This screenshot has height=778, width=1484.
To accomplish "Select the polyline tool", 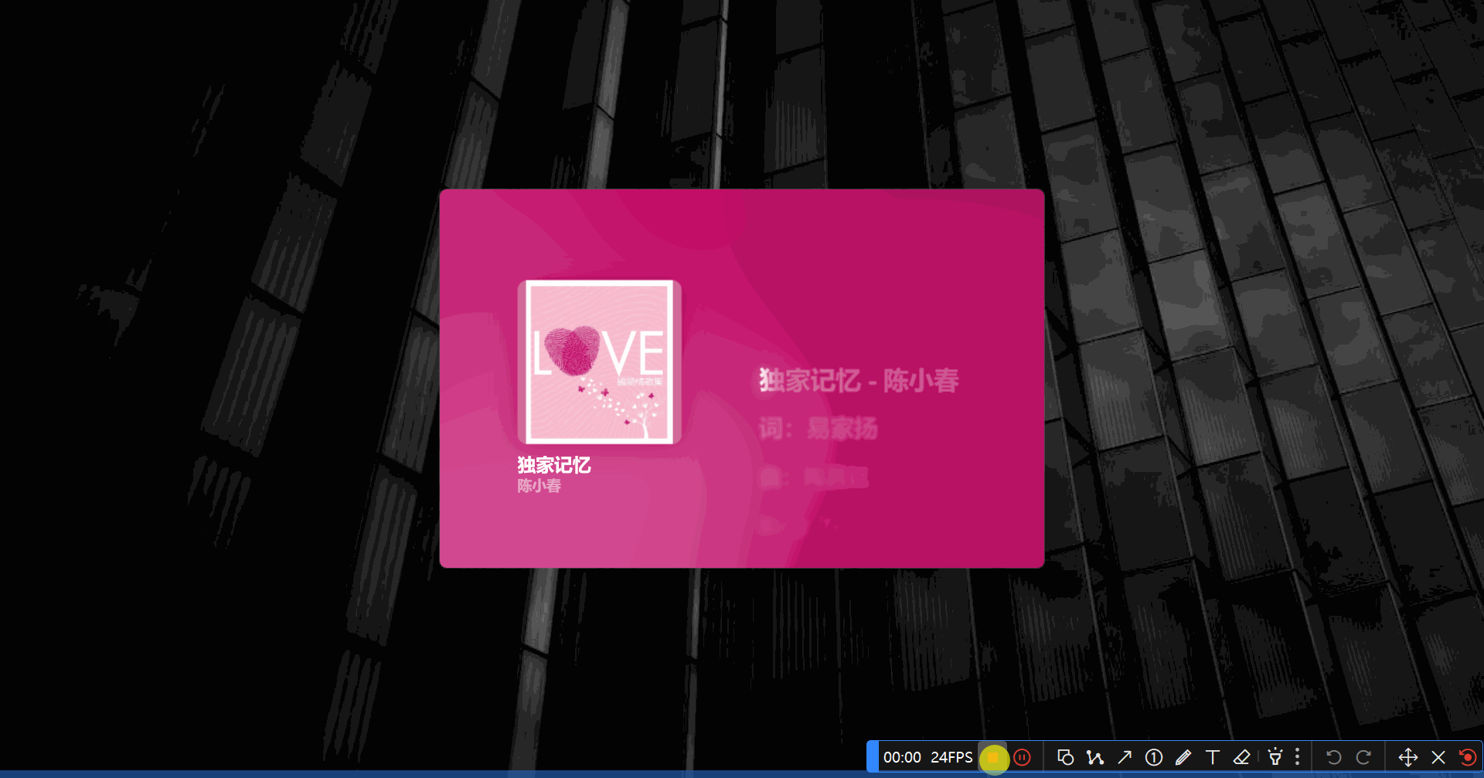I will (x=1094, y=757).
